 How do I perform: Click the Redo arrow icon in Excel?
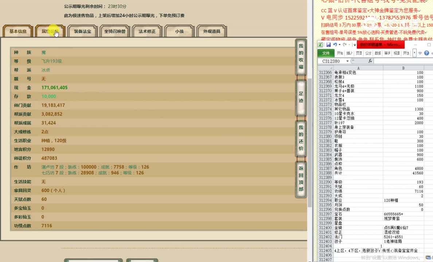pyautogui.click(x=345, y=44)
